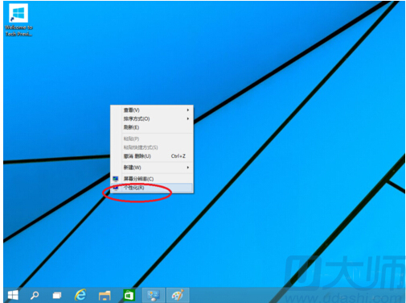Expand the 查看(V) submenu arrow
This screenshot has width=406, height=303.
[x=188, y=110]
